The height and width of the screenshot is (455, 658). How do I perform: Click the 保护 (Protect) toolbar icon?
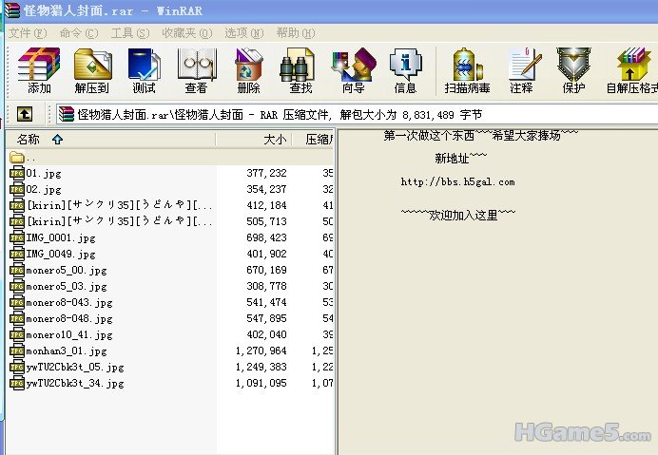click(573, 71)
